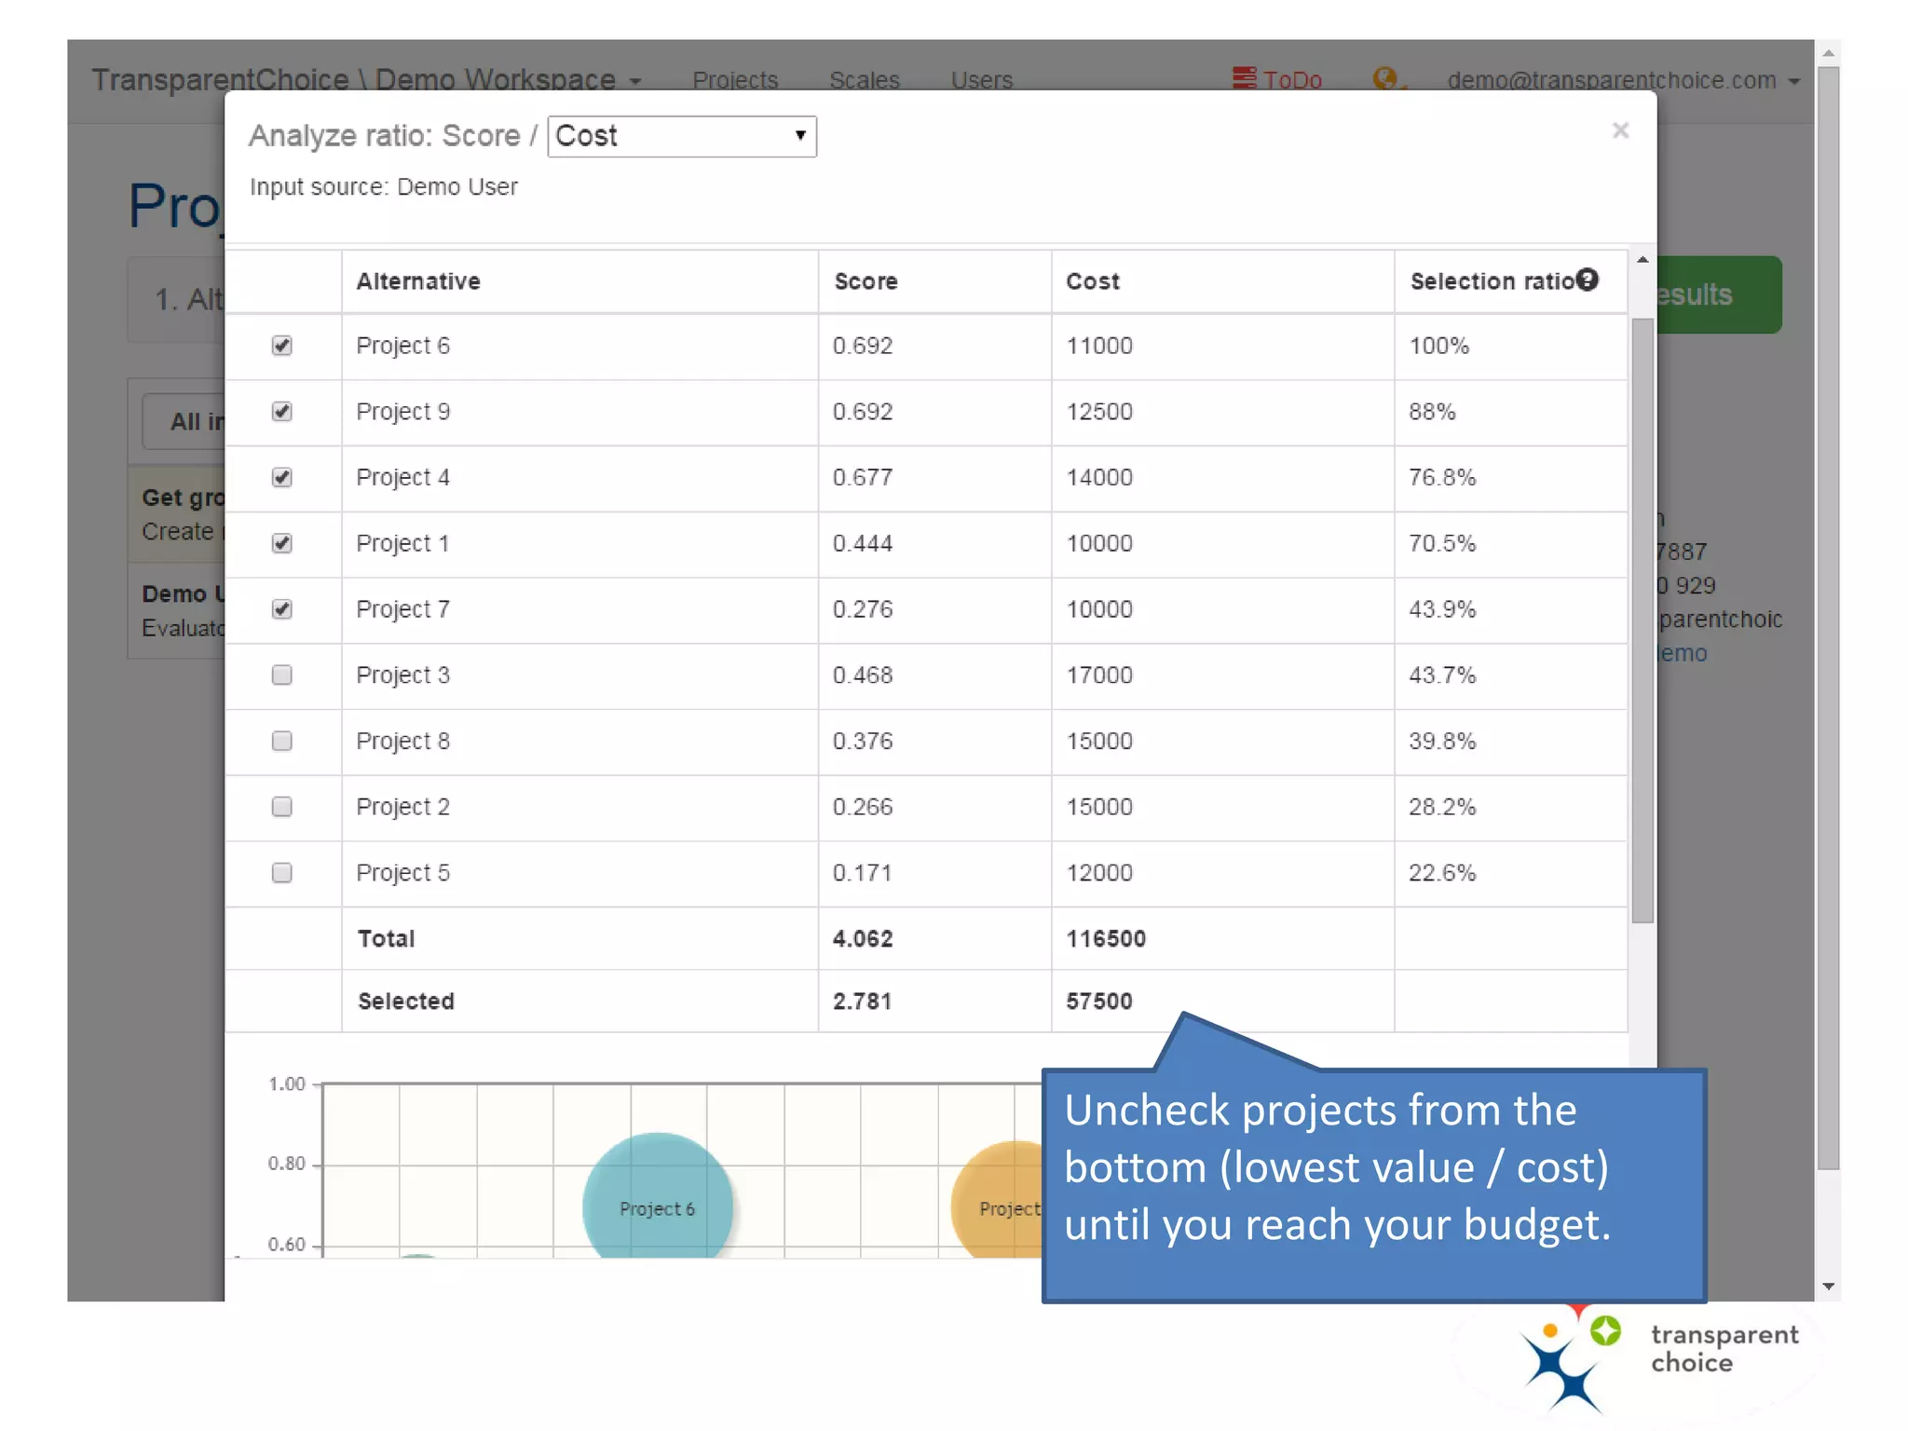
Task: Click the Project 4 row name
Action: pos(402,478)
